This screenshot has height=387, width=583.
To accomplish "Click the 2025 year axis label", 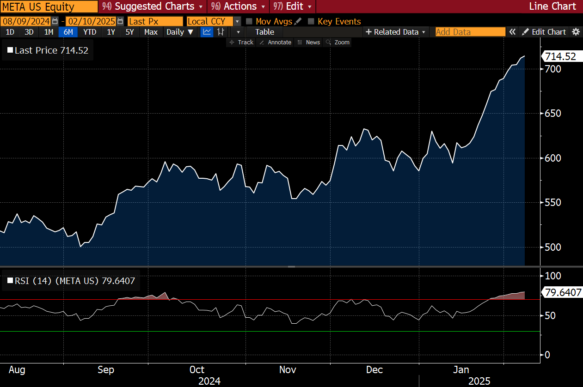I will pyautogui.click(x=479, y=381).
